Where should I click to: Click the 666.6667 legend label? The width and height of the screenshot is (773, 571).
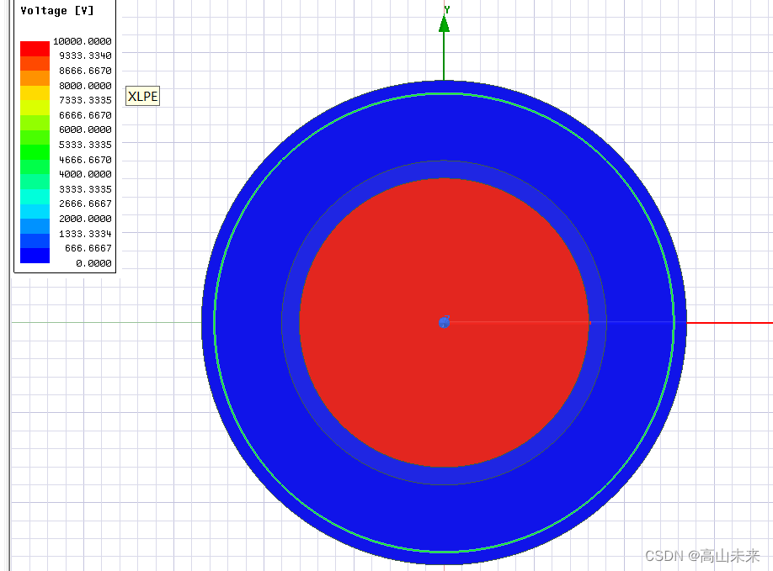tap(88, 248)
